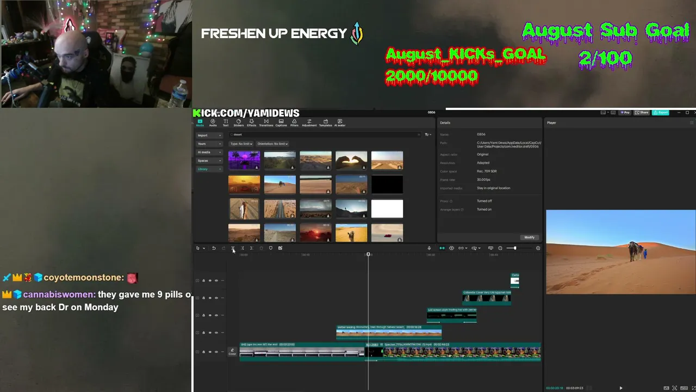
Task: Show Arrange layers info icon
Action: 462,210
